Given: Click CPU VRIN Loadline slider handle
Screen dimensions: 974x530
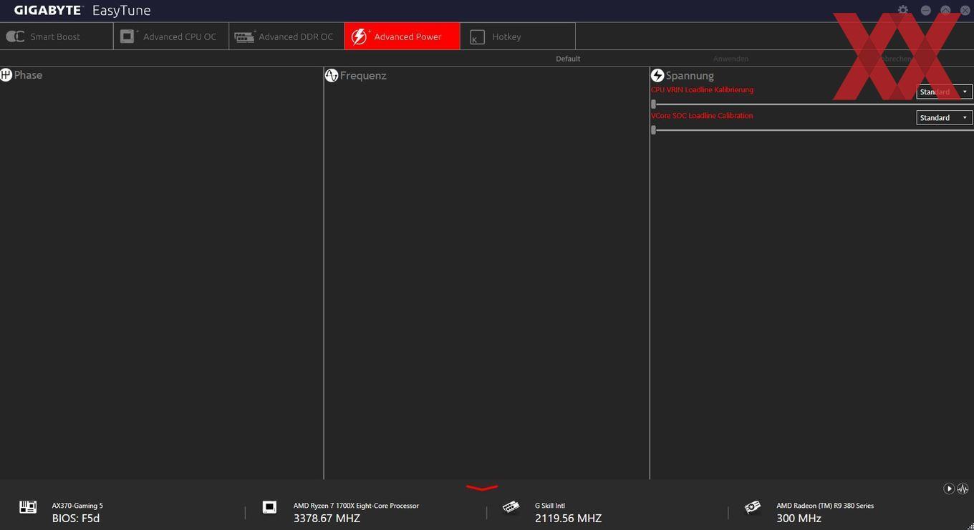Looking at the screenshot, I should [653, 104].
